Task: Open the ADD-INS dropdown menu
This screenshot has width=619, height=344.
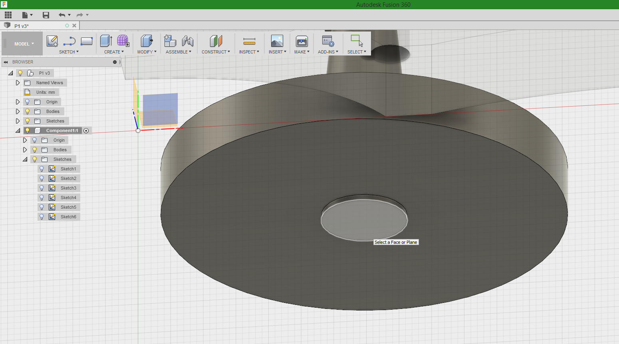Action: tap(328, 52)
